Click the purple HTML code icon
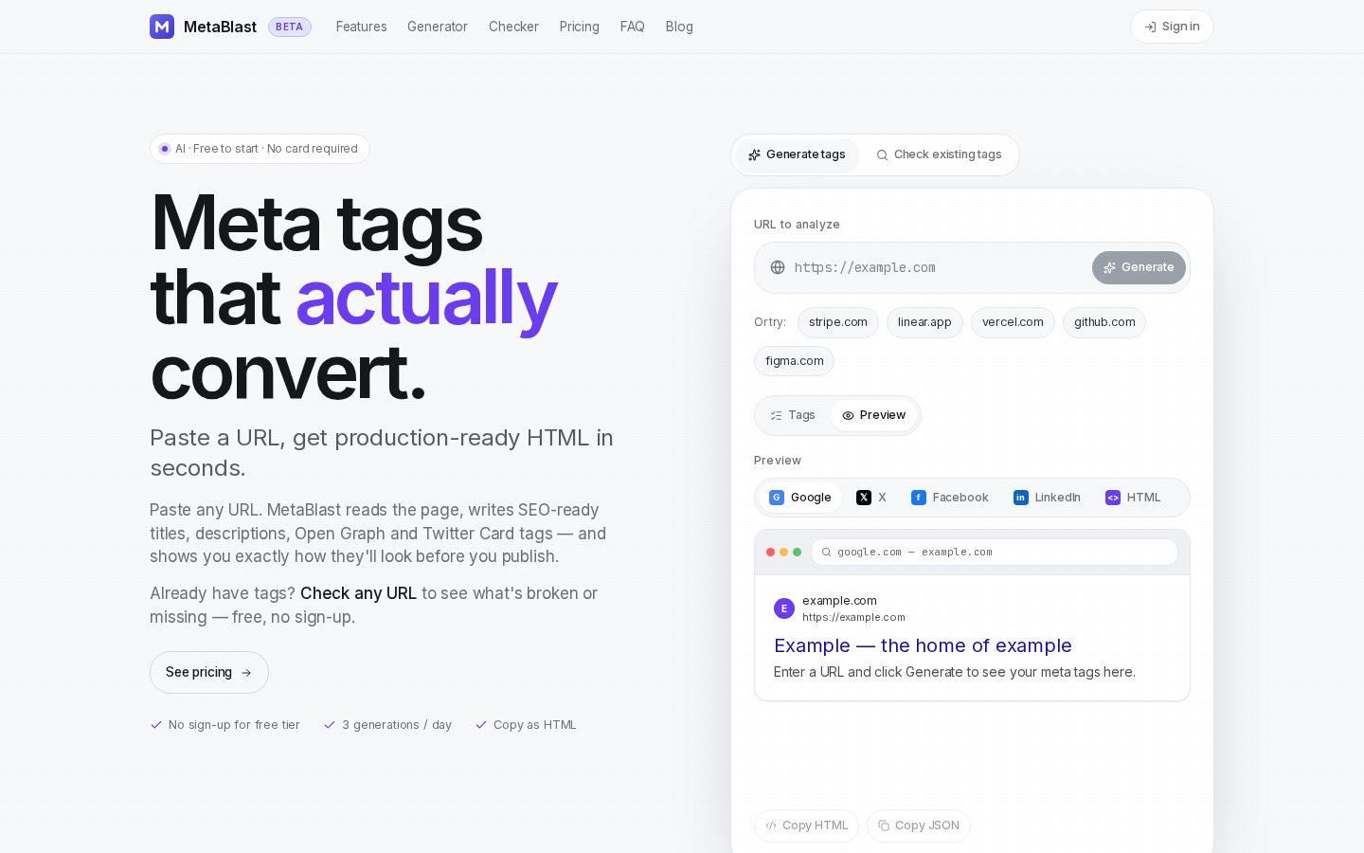This screenshot has height=853, width=1364. pos(1113,498)
